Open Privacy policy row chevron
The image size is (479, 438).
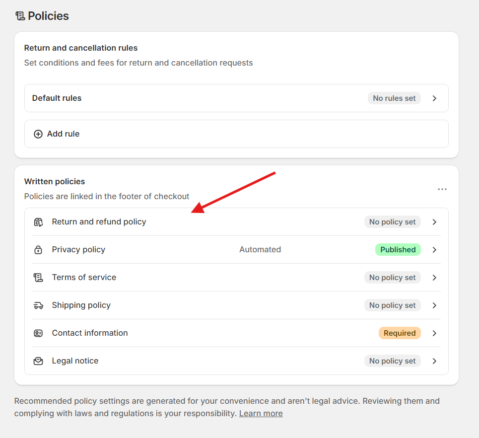(434, 250)
